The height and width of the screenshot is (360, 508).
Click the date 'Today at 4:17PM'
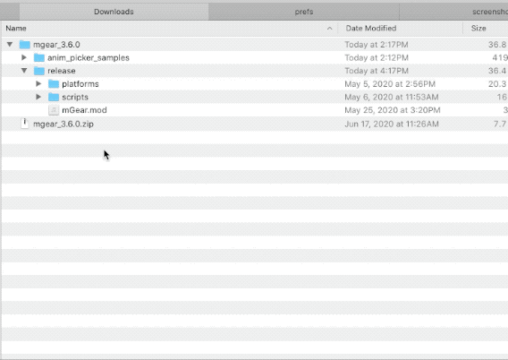click(377, 71)
